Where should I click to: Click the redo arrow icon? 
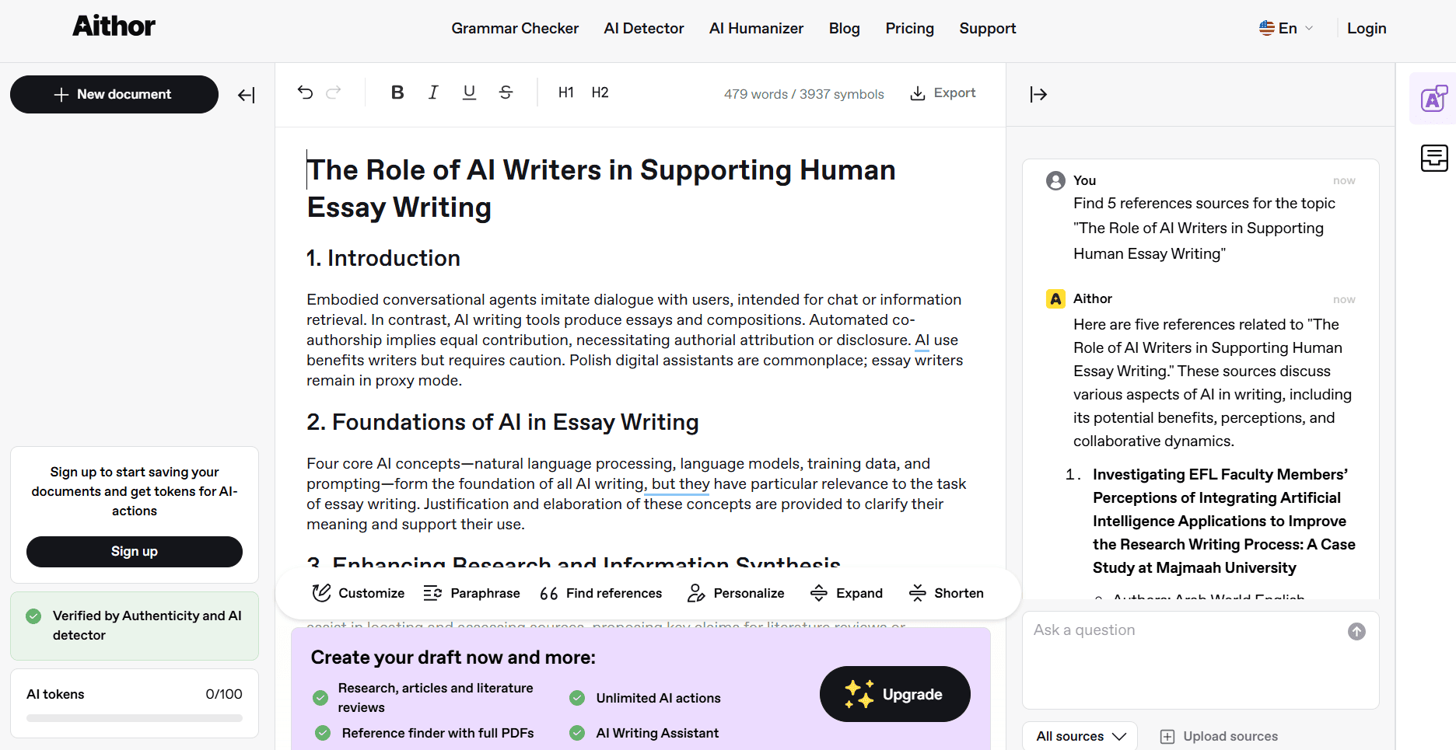pos(334,92)
